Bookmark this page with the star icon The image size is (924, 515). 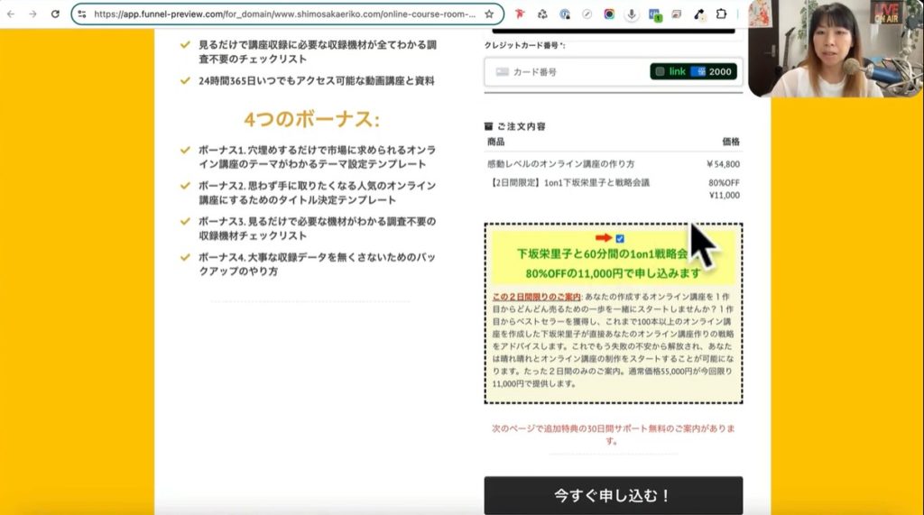pos(489,14)
